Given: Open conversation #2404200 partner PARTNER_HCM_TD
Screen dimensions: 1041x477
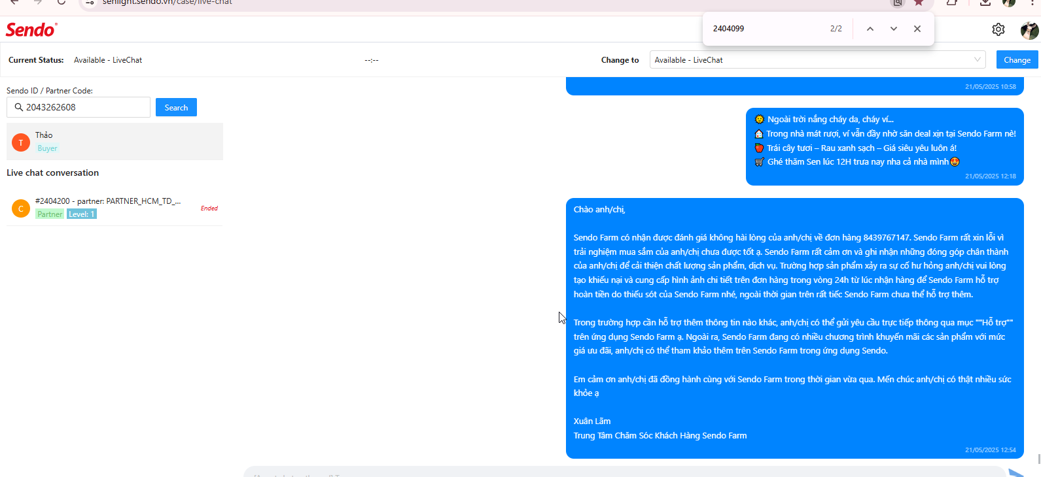Looking at the screenshot, I should point(115,208).
